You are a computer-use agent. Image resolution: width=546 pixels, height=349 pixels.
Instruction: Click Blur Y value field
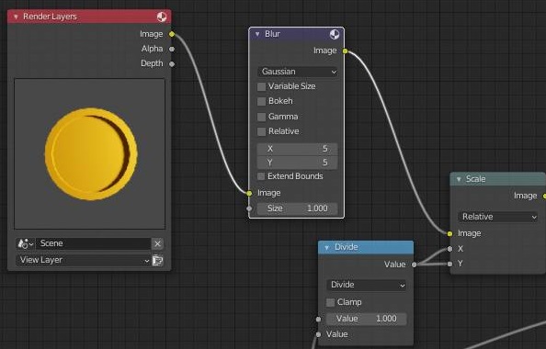(298, 163)
